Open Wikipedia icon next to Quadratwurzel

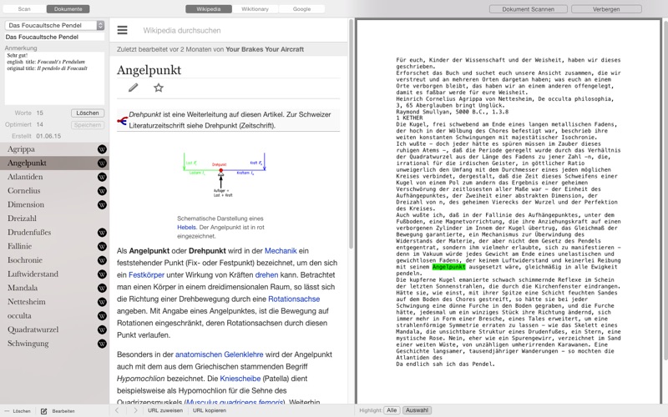coord(102,329)
